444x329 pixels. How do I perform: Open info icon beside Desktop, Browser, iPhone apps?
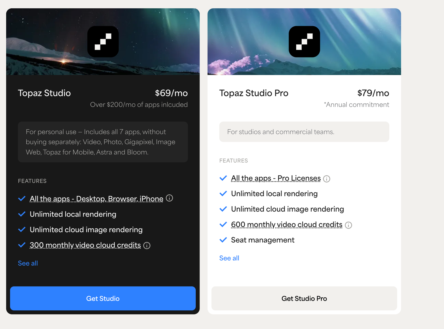click(169, 198)
